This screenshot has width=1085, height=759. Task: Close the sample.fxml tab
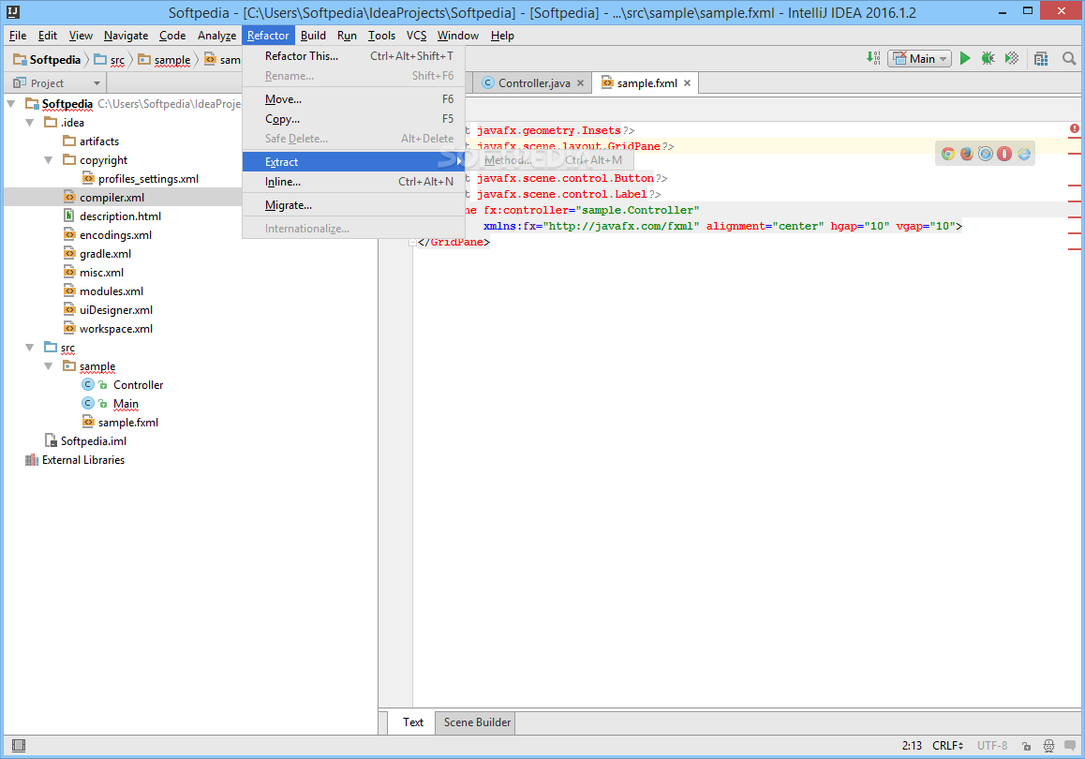[687, 83]
